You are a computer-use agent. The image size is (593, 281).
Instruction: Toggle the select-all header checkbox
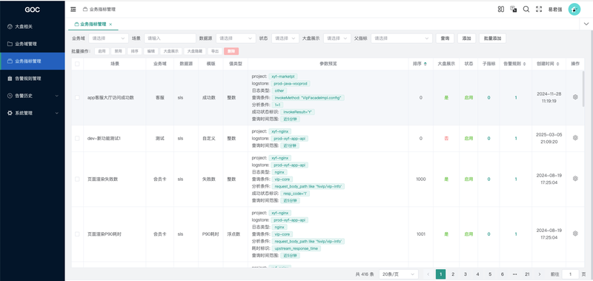tap(77, 64)
